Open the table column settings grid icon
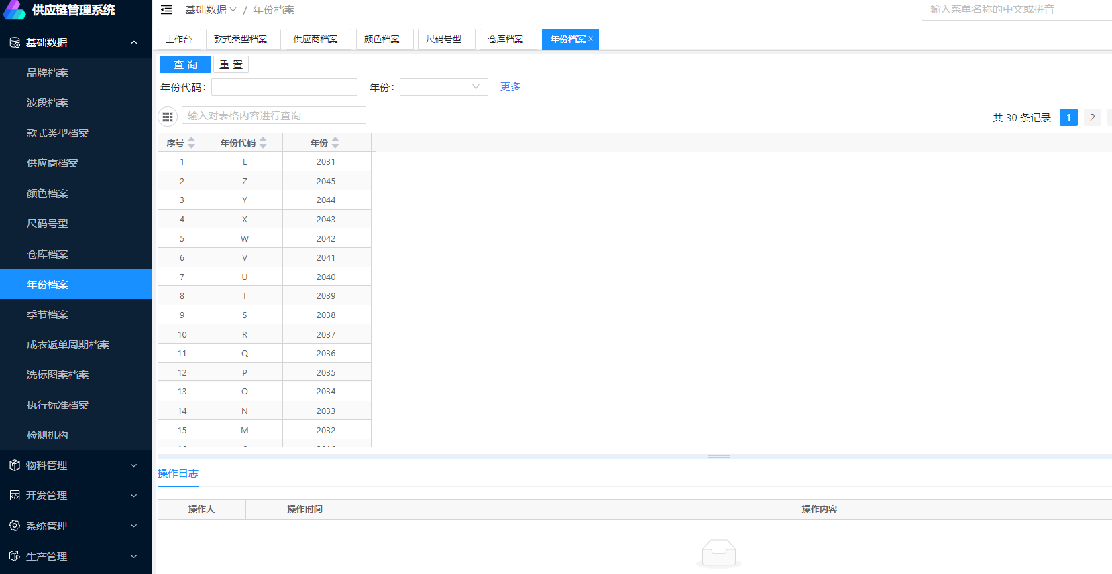Screen dimensions: 1112x574 [168, 117]
